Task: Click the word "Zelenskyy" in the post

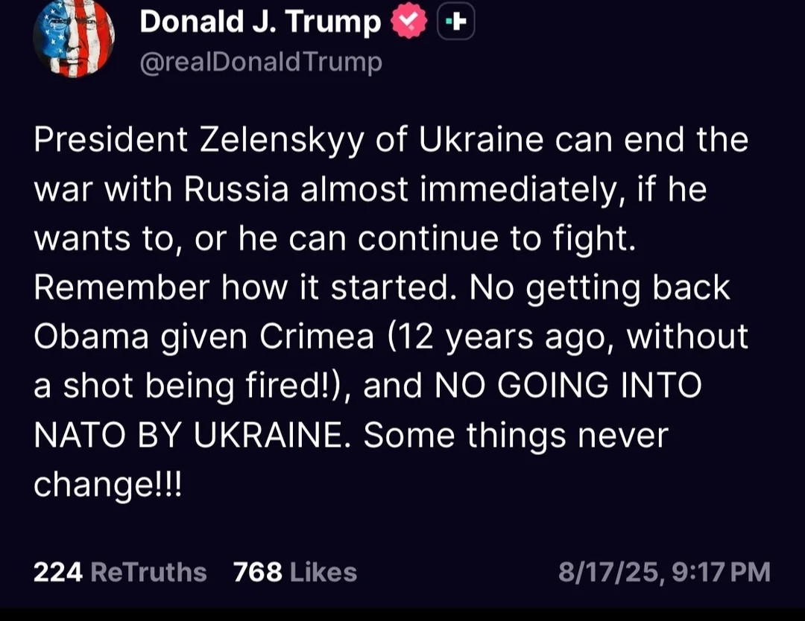Action: pos(282,140)
